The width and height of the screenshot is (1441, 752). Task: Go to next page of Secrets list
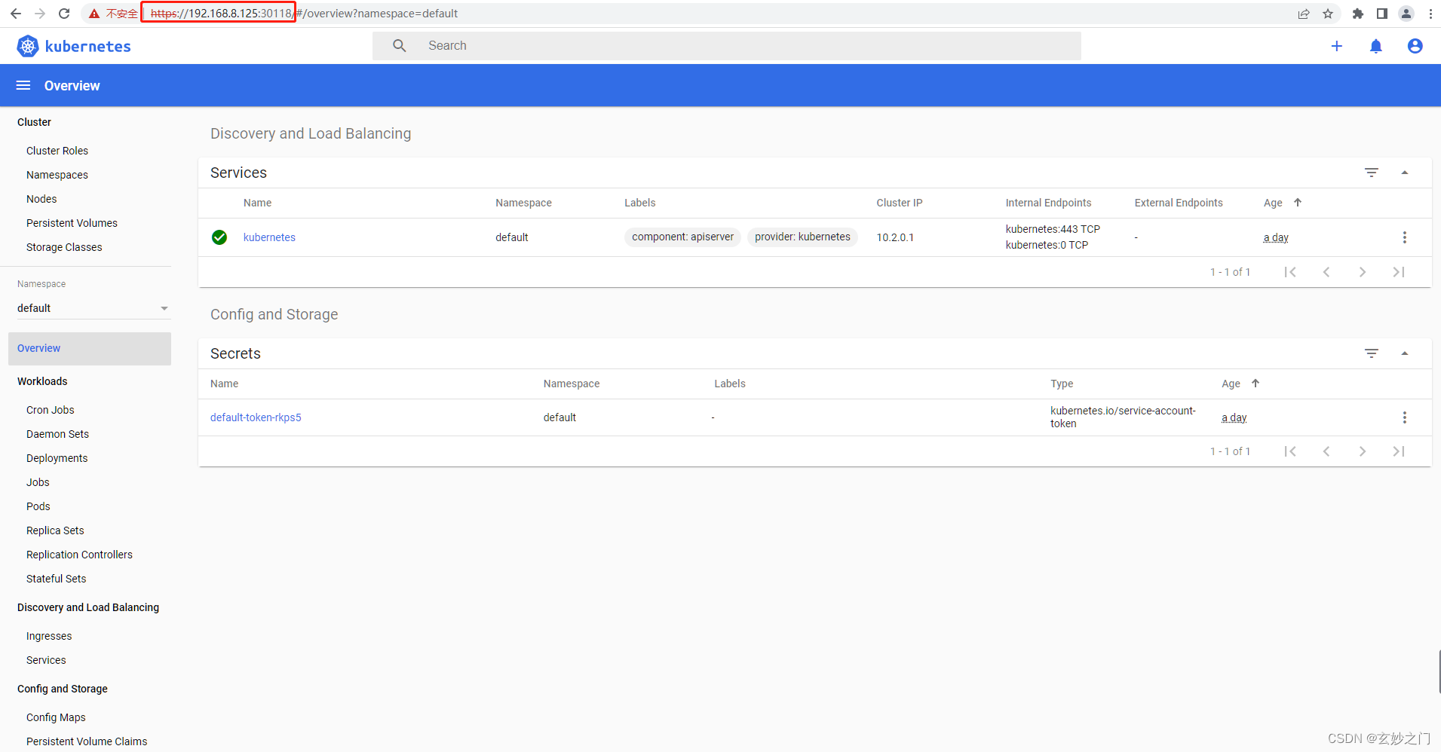1363,451
